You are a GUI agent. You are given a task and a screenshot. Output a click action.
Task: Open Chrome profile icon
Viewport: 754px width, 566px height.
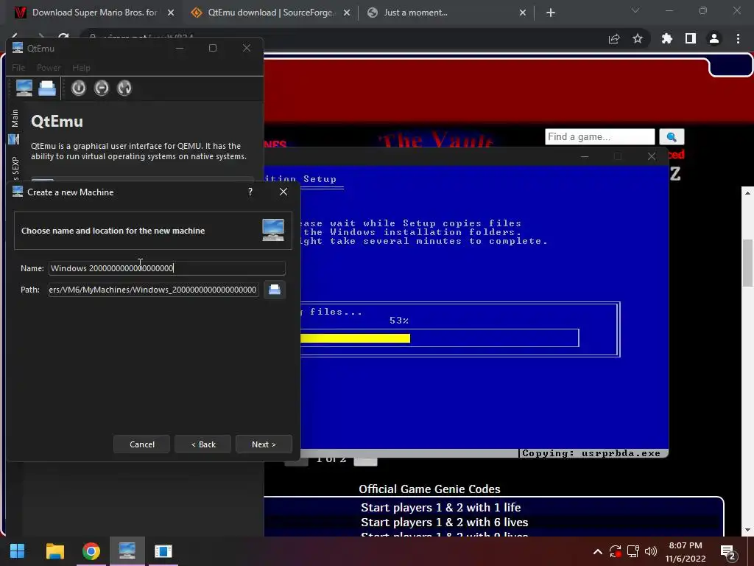click(x=714, y=39)
